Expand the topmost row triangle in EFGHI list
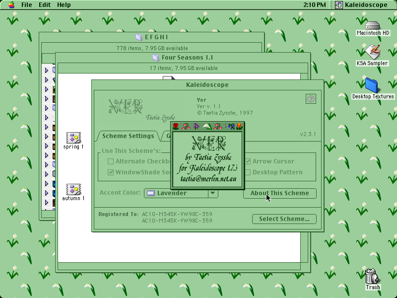Image resolution: width=397 pixels, height=298 pixels. [47, 70]
